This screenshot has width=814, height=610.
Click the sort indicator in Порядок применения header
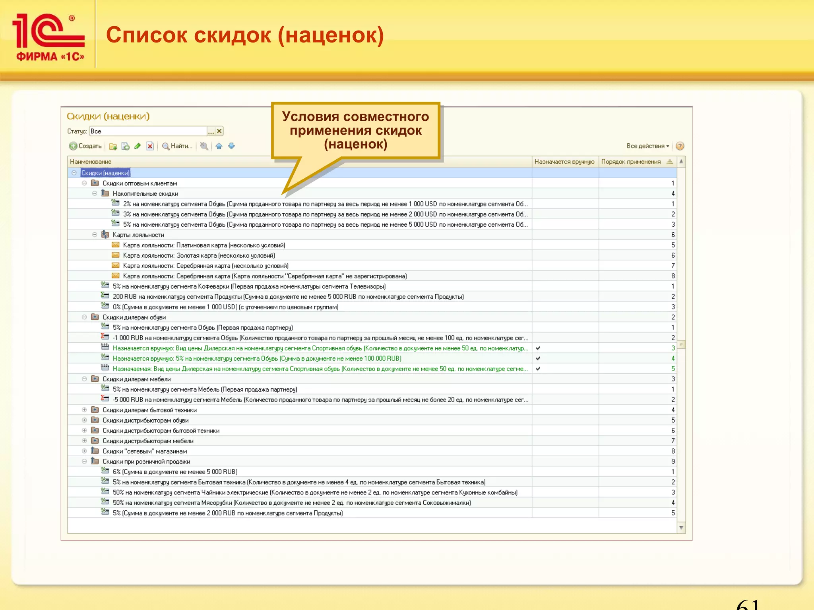670,162
